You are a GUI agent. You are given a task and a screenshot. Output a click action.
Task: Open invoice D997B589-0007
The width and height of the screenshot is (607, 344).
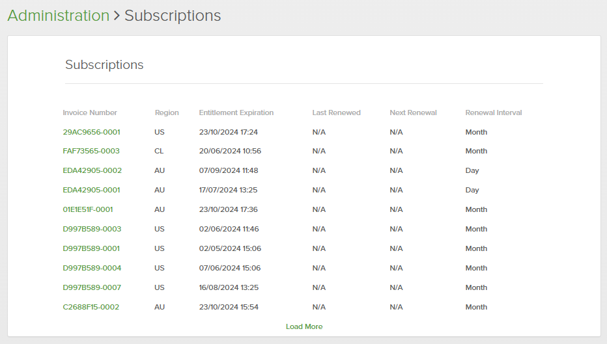[x=92, y=287]
